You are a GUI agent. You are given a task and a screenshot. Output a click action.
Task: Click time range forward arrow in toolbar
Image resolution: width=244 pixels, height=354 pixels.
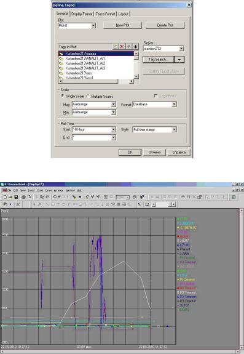(x=174, y=204)
